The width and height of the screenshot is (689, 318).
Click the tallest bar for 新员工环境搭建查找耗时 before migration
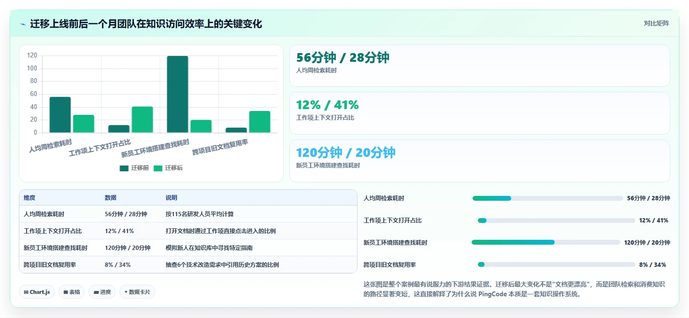pos(177,94)
